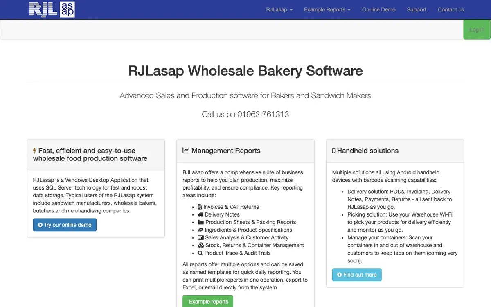Click the Find out more button
Screen dimensions: 491x307
pyautogui.click(x=357, y=275)
